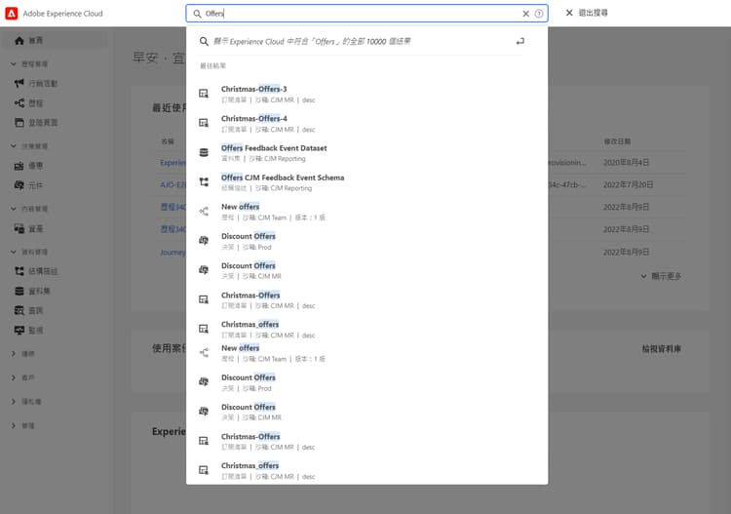Viewport: 731px width, 514px height.
Task: Expand the 連線 (Connections) sidebar section
Action: [x=13, y=353]
